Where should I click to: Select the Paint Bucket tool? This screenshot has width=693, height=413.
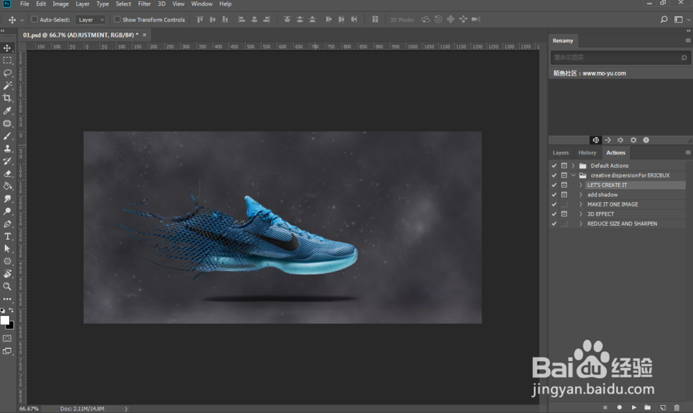click(x=7, y=186)
